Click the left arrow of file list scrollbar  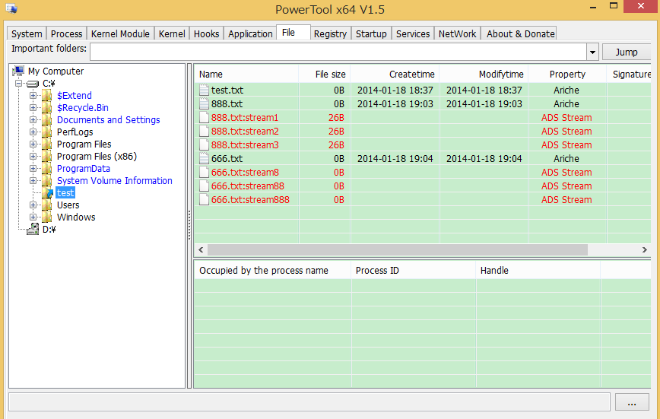(x=201, y=249)
